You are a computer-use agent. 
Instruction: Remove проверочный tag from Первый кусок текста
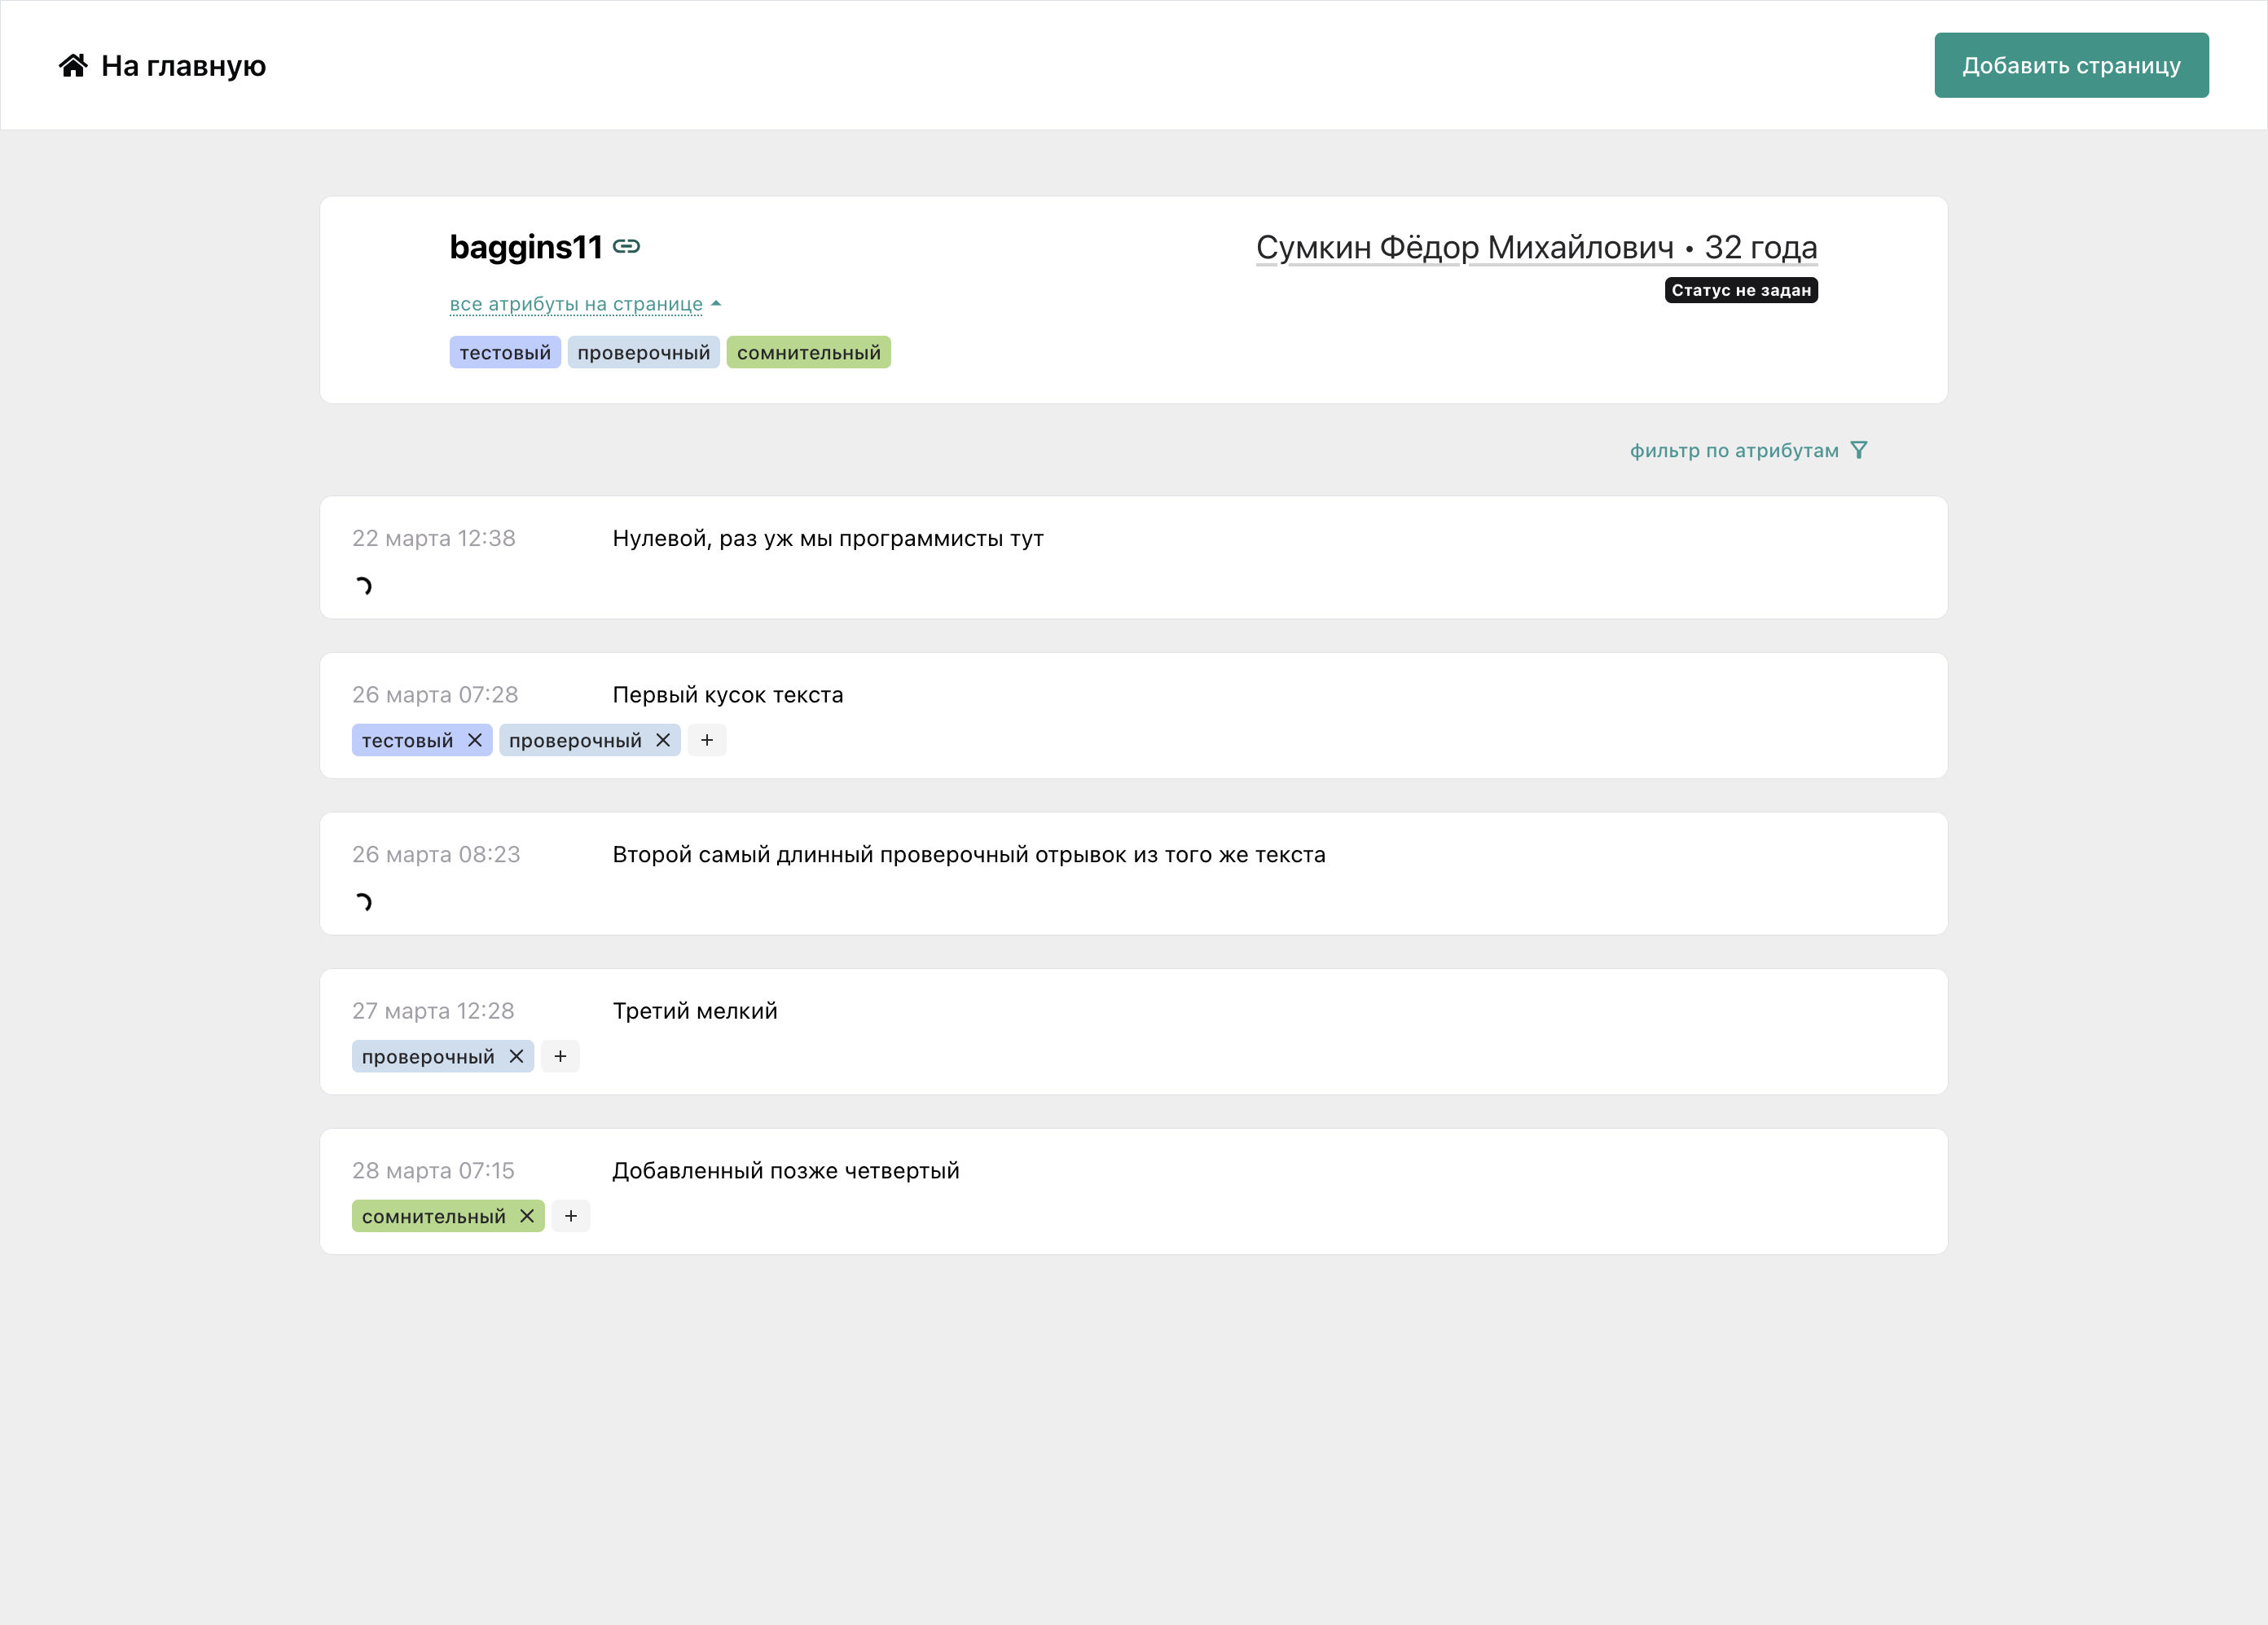(663, 739)
